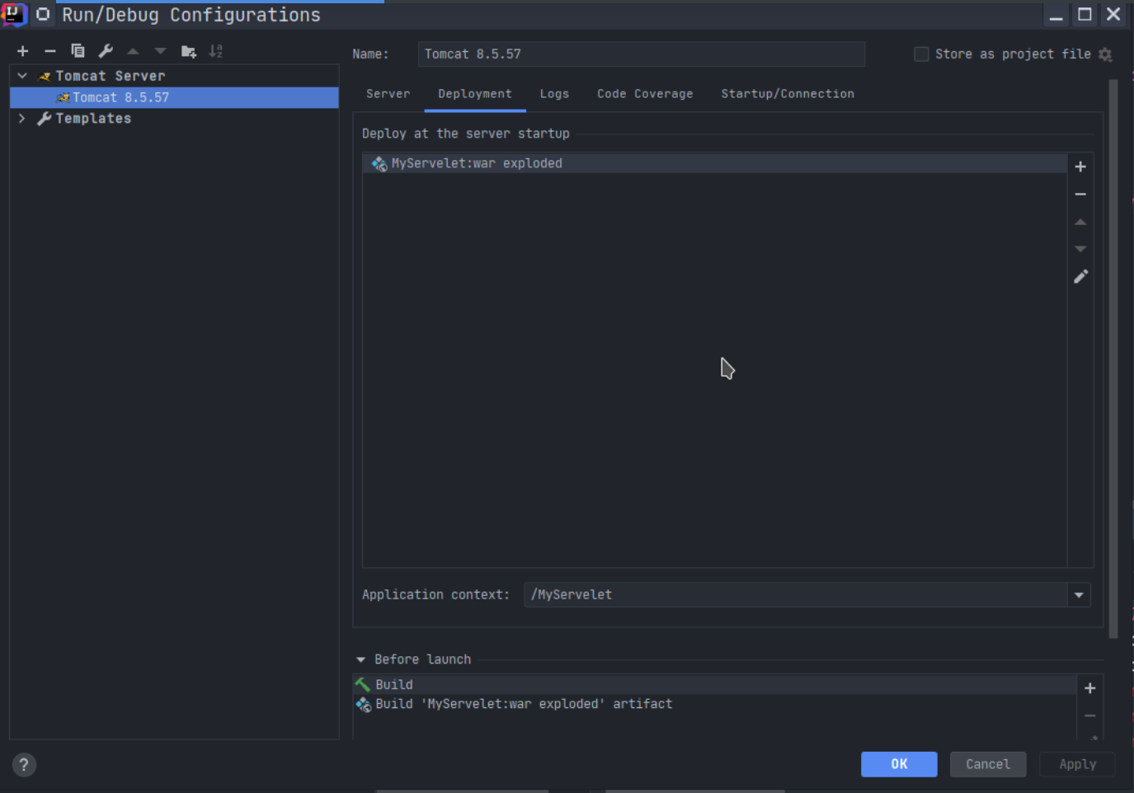Open project file storage settings gear
The width and height of the screenshot is (1134, 793).
click(x=1105, y=54)
